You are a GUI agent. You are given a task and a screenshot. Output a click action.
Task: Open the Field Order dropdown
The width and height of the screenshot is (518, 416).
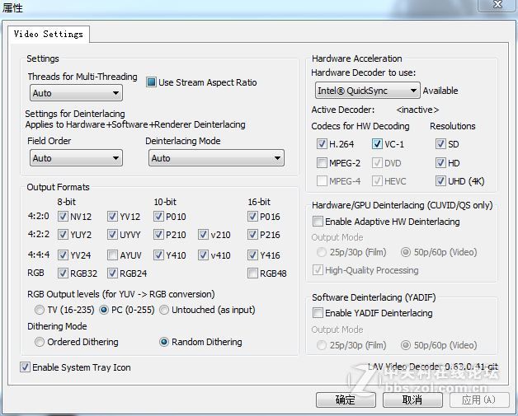76,158
